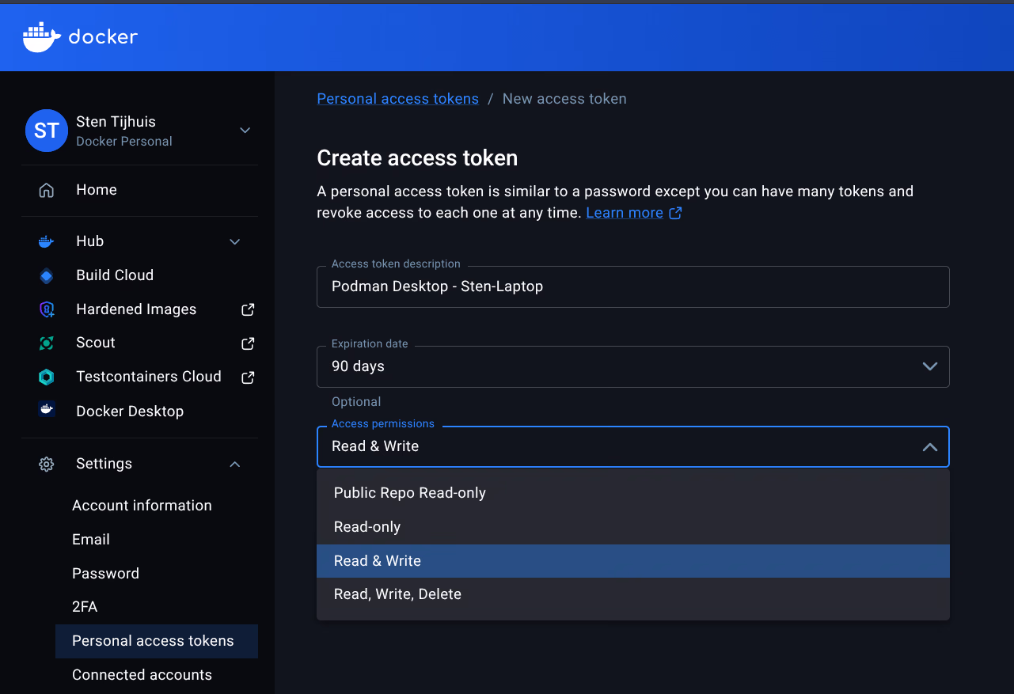This screenshot has height=694, width=1014.
Task: Choose Read, Write, Delete permission
Action: coord(633,594)
